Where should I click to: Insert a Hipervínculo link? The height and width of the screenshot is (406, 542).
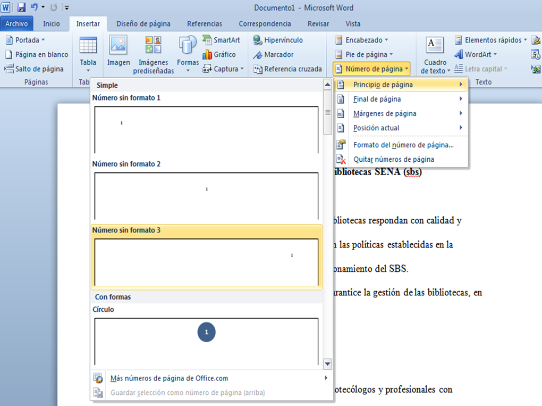(x=278, y=40)
